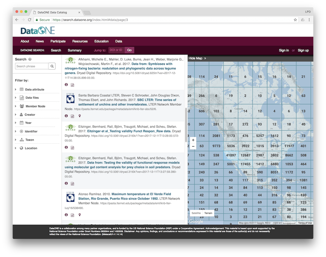The image size is (326, 257).
Task: Switch map to Terrain view
Action: 208,213
